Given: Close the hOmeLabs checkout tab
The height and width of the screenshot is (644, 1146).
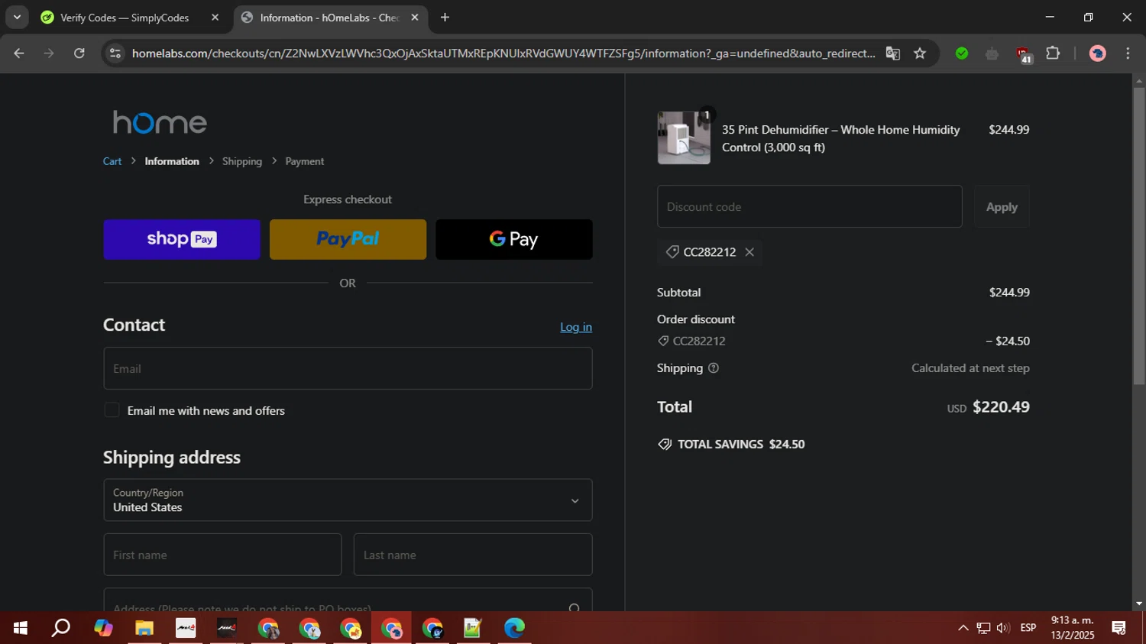Looking at the screenshot, I should [415, 18].
